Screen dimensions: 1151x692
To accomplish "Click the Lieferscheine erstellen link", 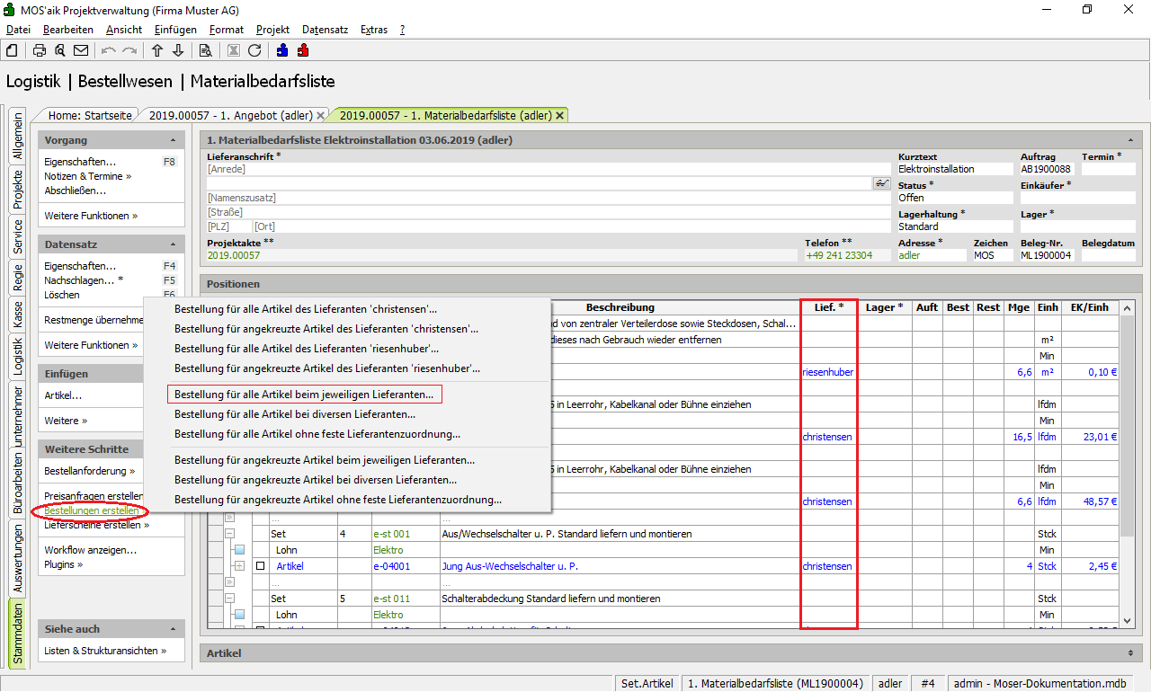I will point(94,525).
